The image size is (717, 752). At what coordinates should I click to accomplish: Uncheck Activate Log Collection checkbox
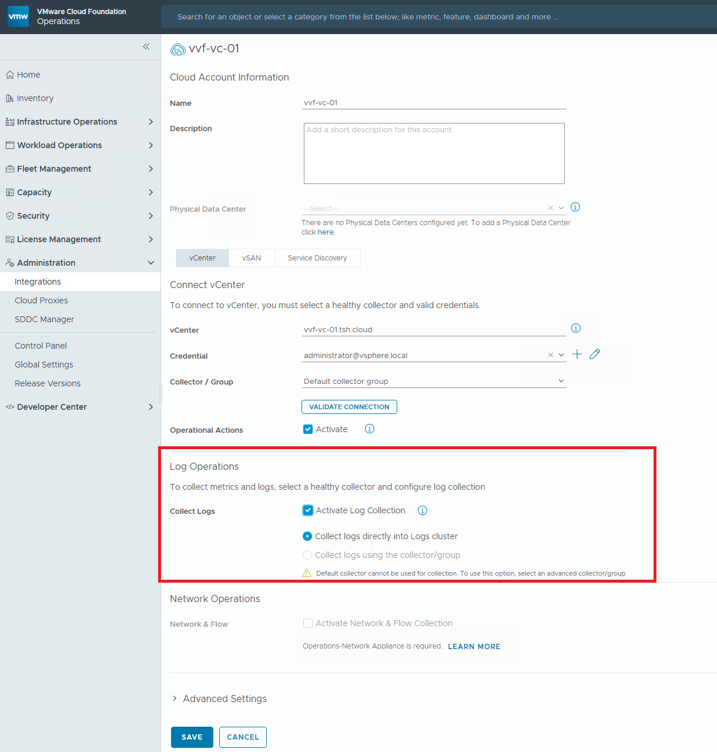click(x=308, y=510)
